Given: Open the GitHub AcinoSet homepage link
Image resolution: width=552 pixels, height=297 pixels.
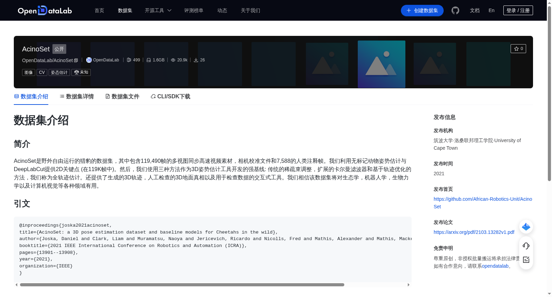Looking at the screenshot, I should [x=483, y=203].
